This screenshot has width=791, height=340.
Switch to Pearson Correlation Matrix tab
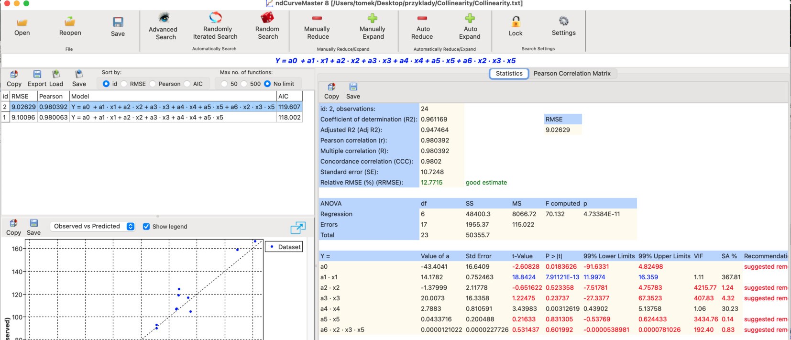572,74
